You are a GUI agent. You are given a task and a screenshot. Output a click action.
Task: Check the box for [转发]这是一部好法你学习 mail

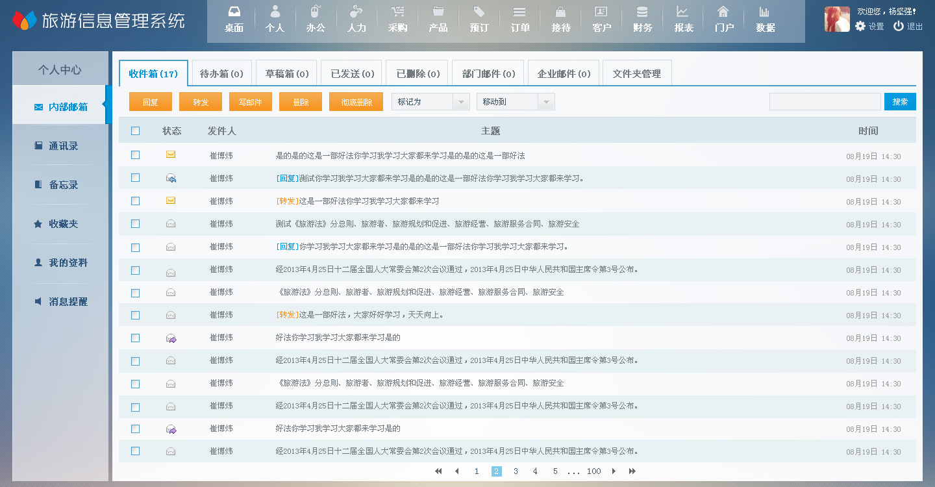pyautogui.click(x=135, y=201)
